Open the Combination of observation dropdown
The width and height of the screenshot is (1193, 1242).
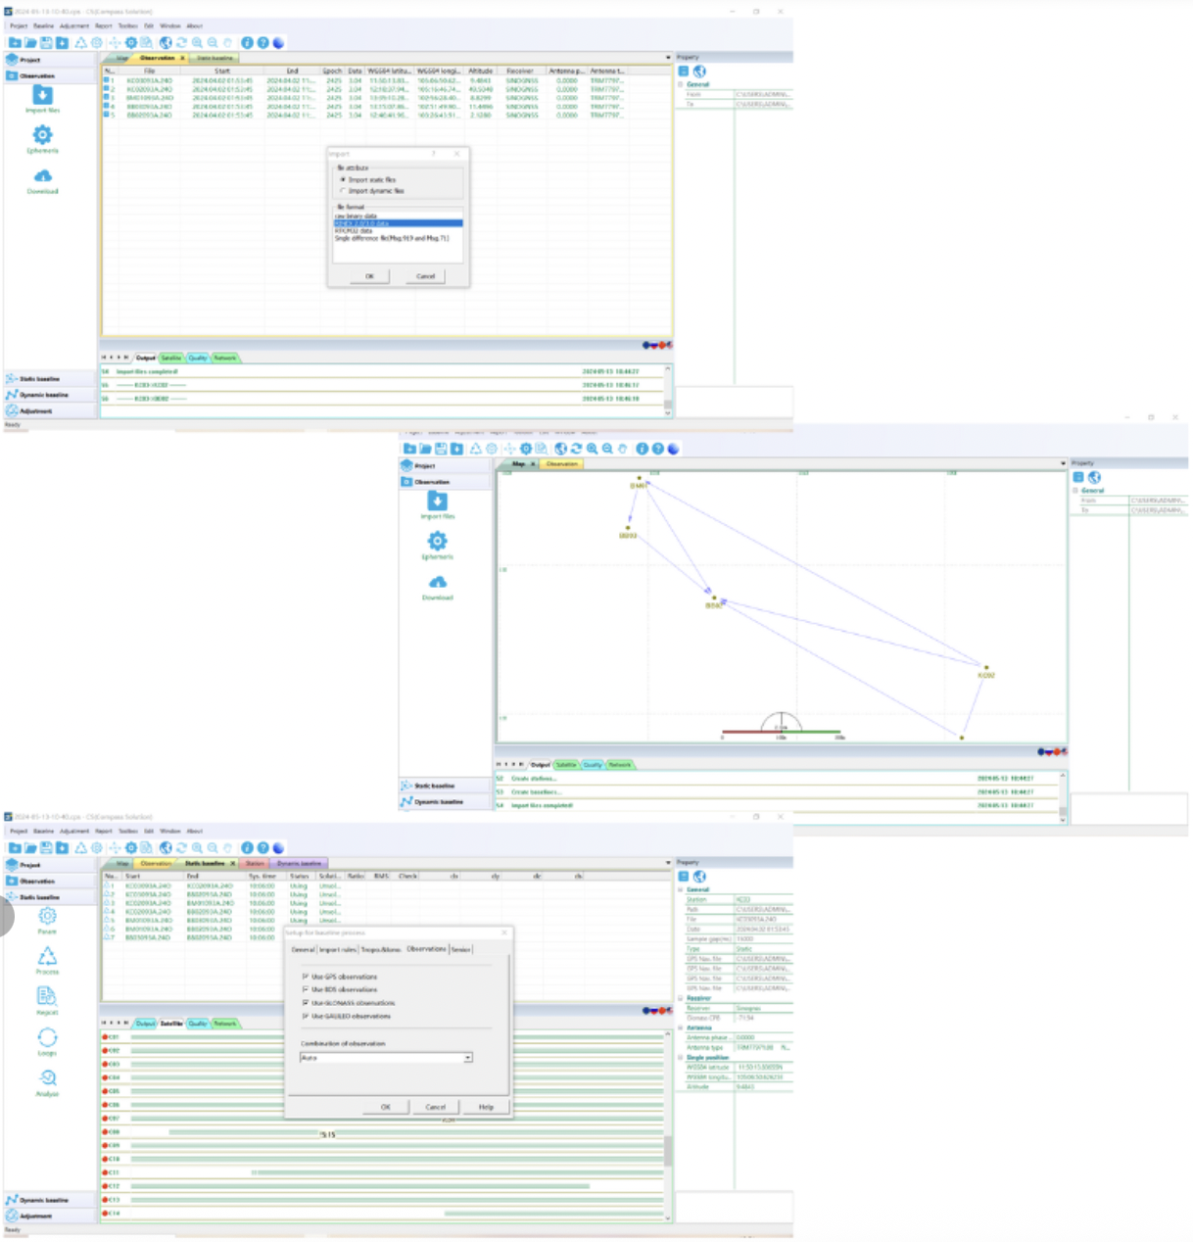pos(467,1058)
